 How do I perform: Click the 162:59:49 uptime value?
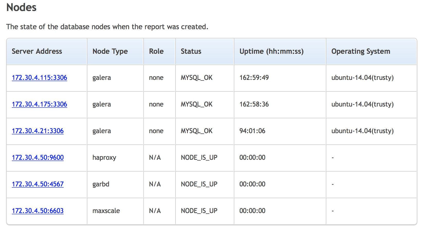(254, 78)
